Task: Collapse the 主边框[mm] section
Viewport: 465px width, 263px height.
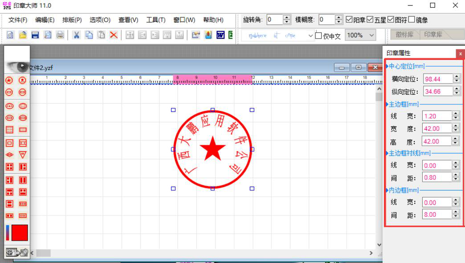Action: (387, 104)
